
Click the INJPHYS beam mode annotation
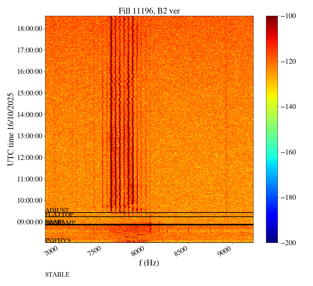click(58, 240)
